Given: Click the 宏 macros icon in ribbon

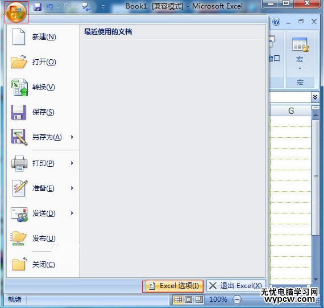Looking at the screenshot, I should tap(300, 44).
